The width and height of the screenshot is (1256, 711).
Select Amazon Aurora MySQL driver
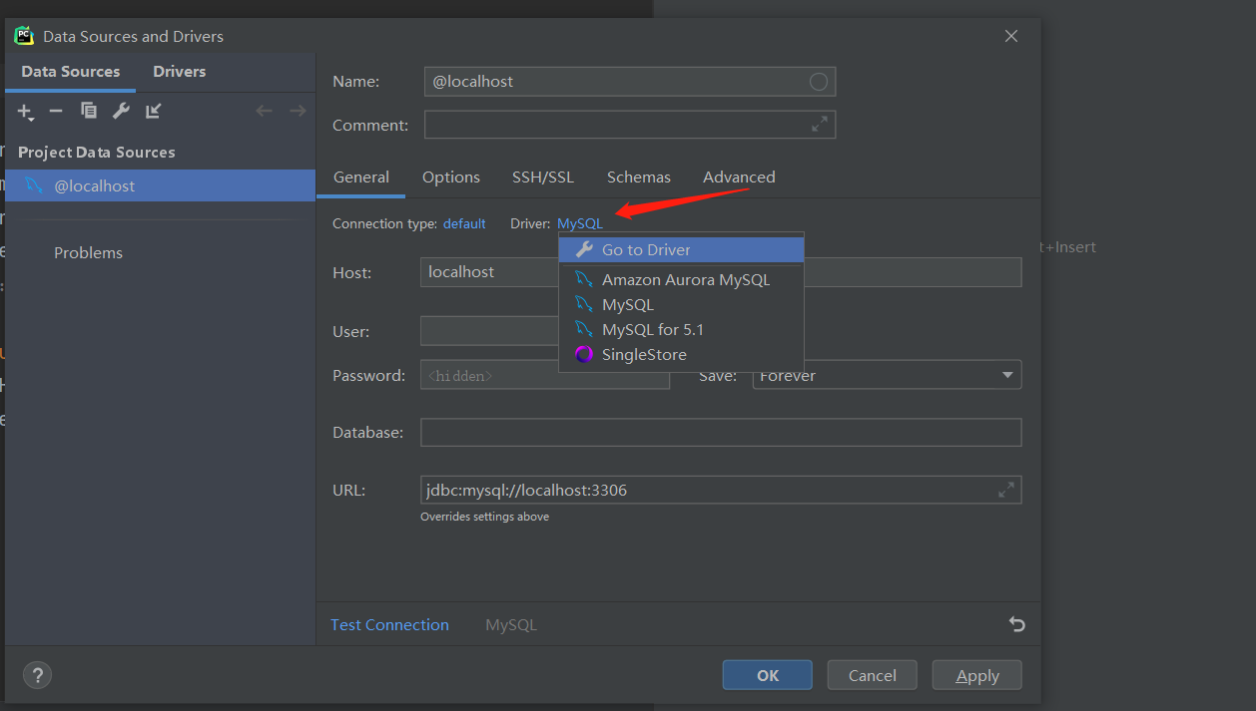pos(682,280)
